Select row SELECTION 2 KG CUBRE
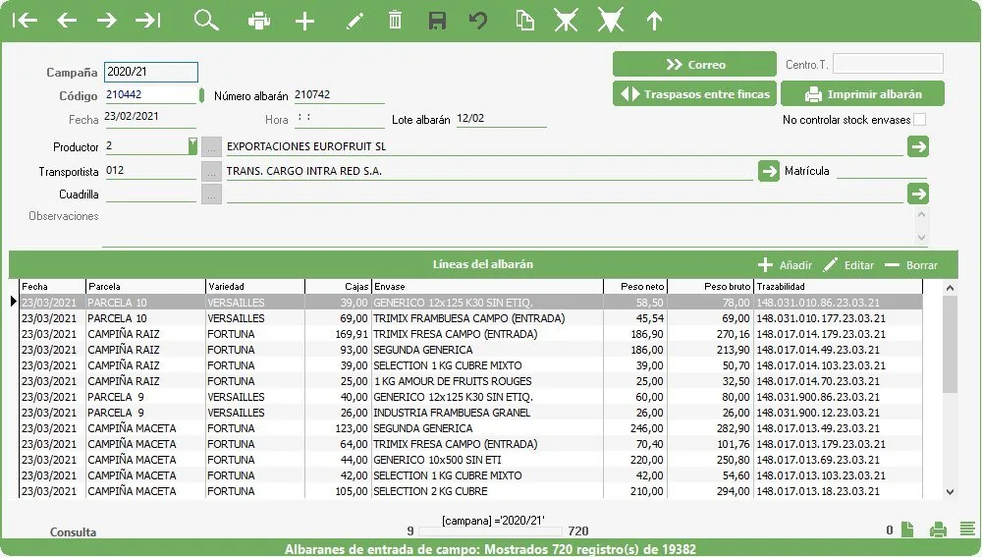Image resolution: width=982 pixels, height=557 pixels. coord(471,491)
